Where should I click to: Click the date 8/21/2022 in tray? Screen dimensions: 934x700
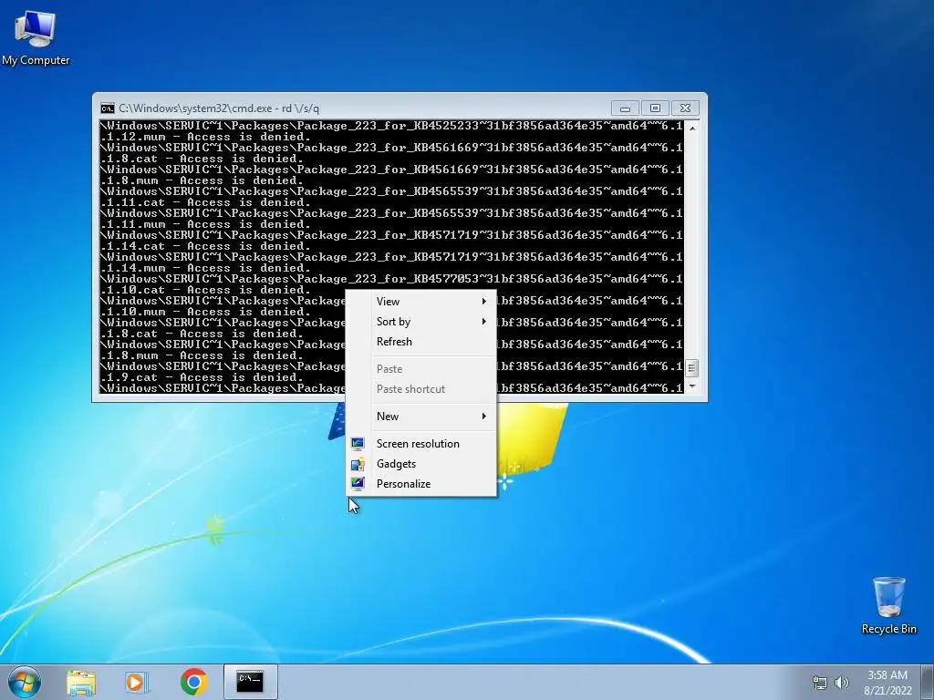click(x=887, y=691)
